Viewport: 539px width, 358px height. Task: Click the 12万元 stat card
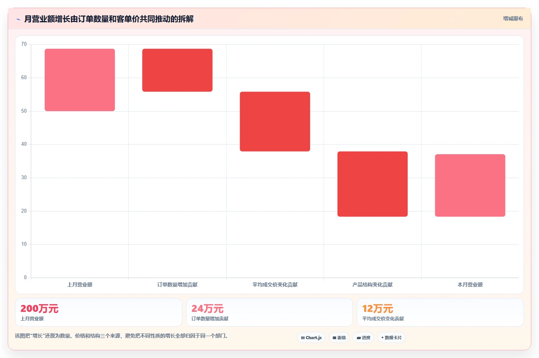(x=440, y=312)
